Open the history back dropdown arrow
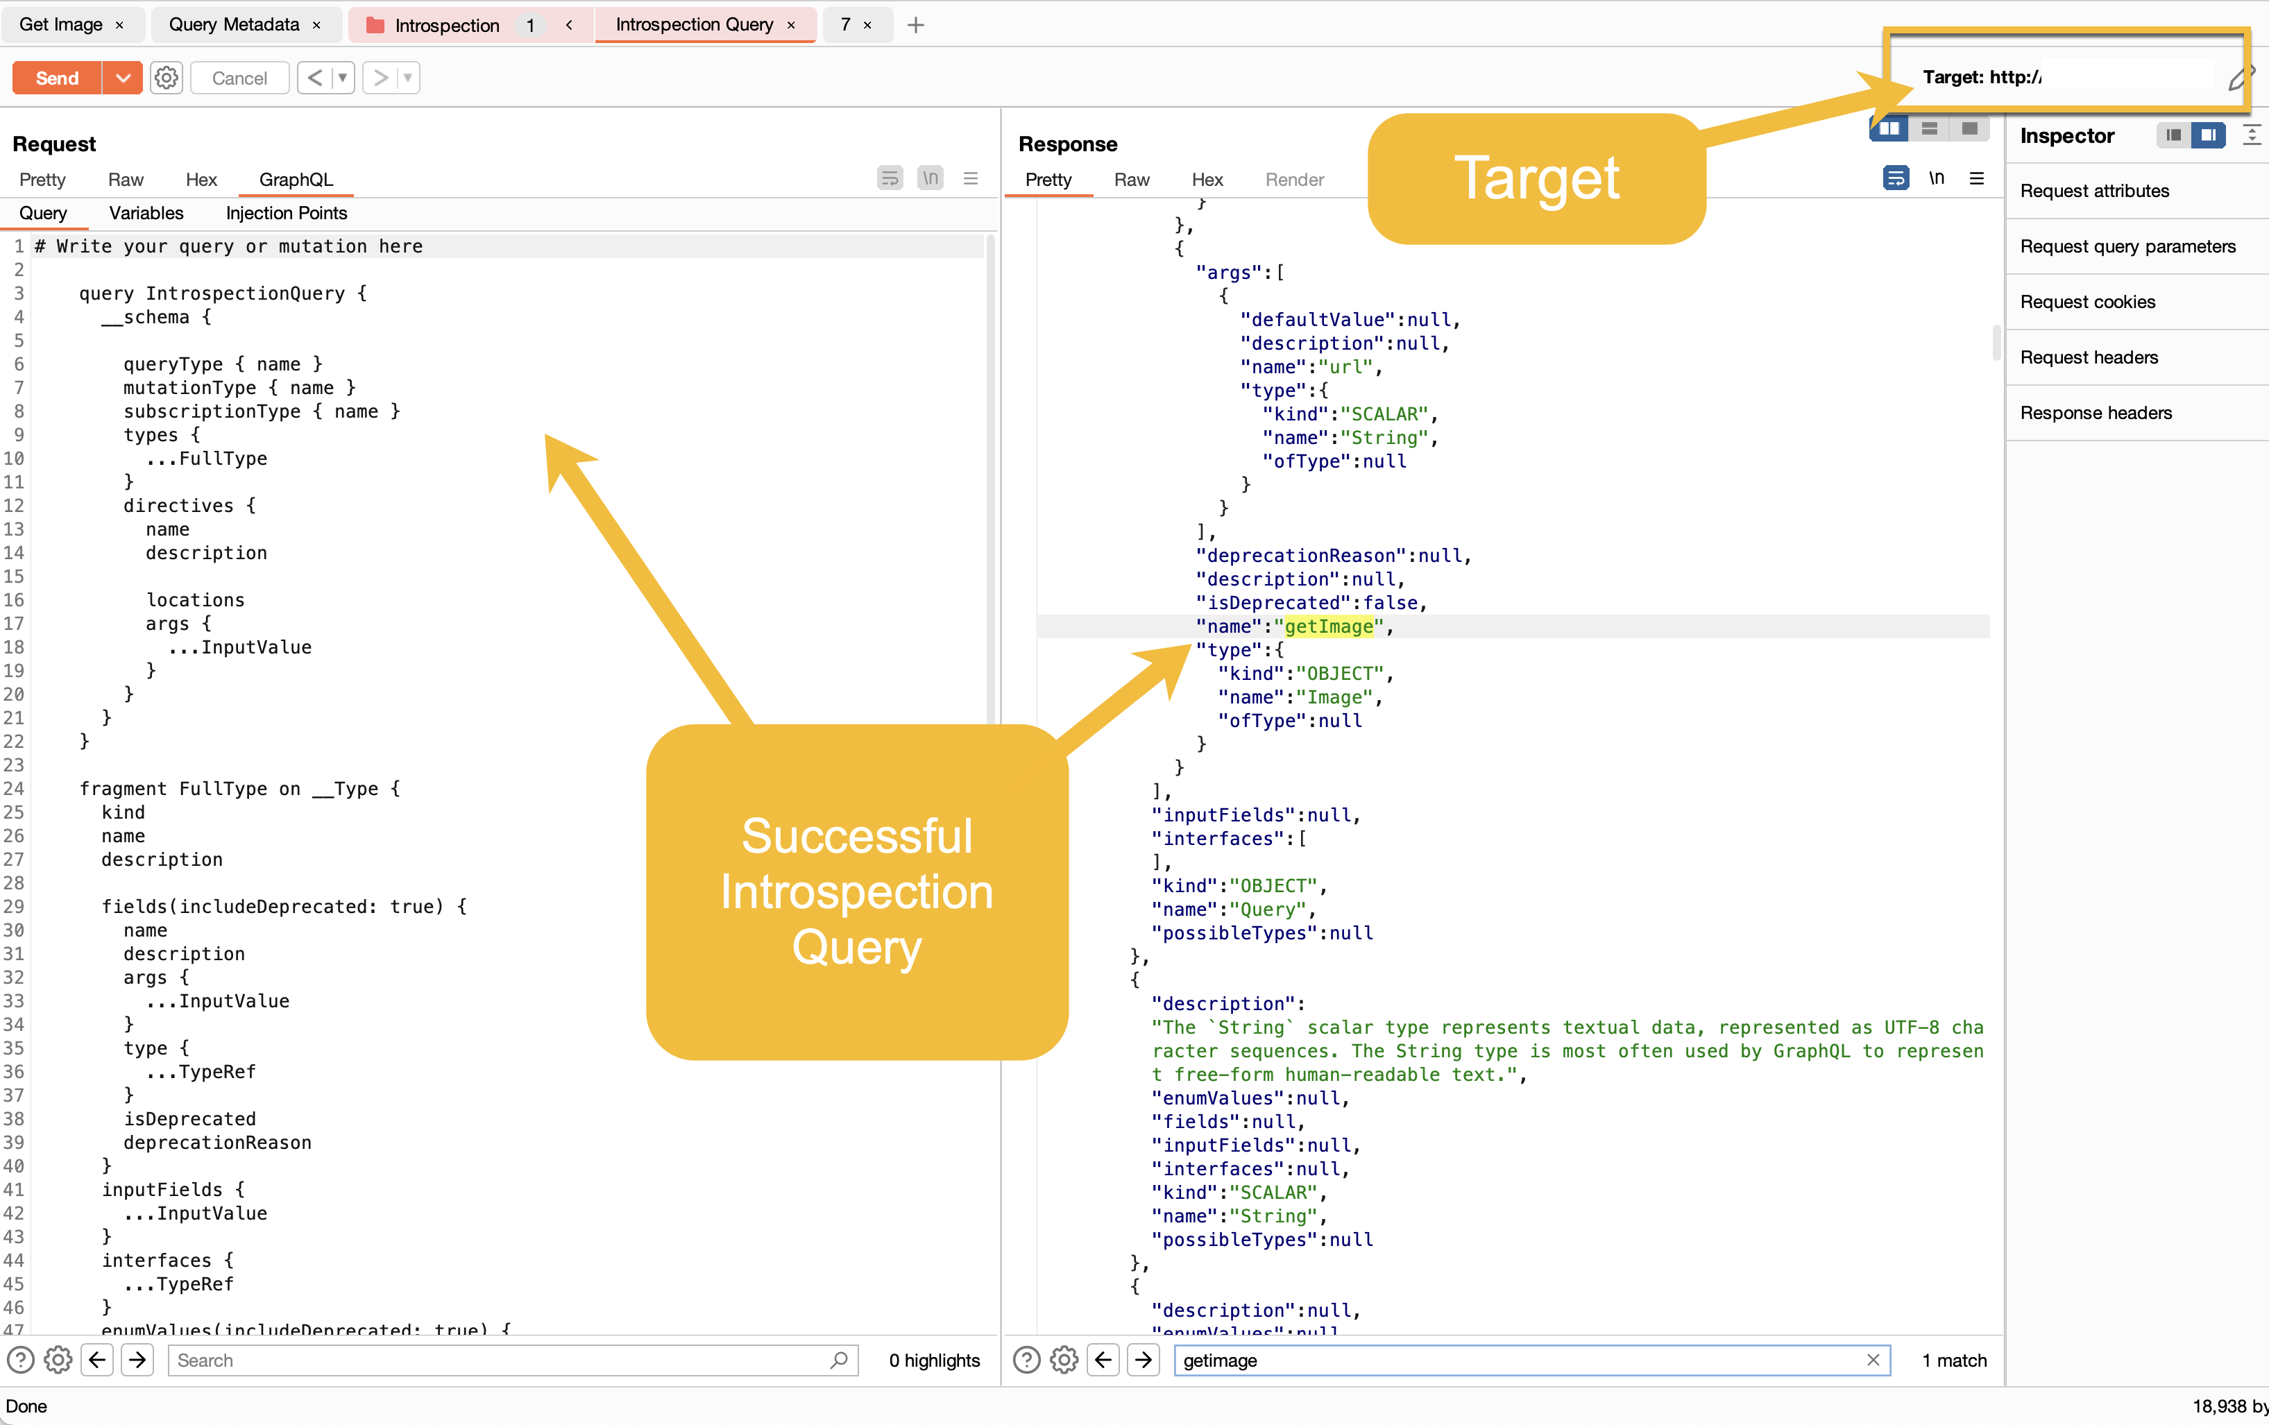The height and width of the screenshot is (1425, 2269). click(342, 78)
